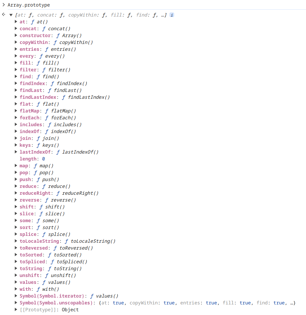Expand the concat function

click(x=16, y=28)
